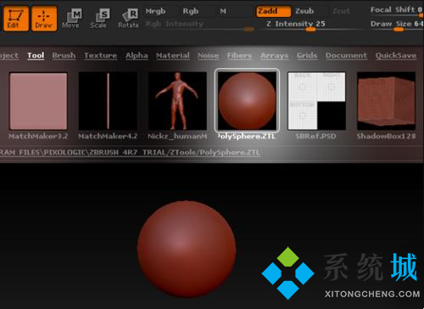Open the Tool tab in LightBox
Viewport: 424px width, 309px height.
pos(36,55)
